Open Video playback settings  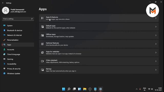click(x=99, y=61)
